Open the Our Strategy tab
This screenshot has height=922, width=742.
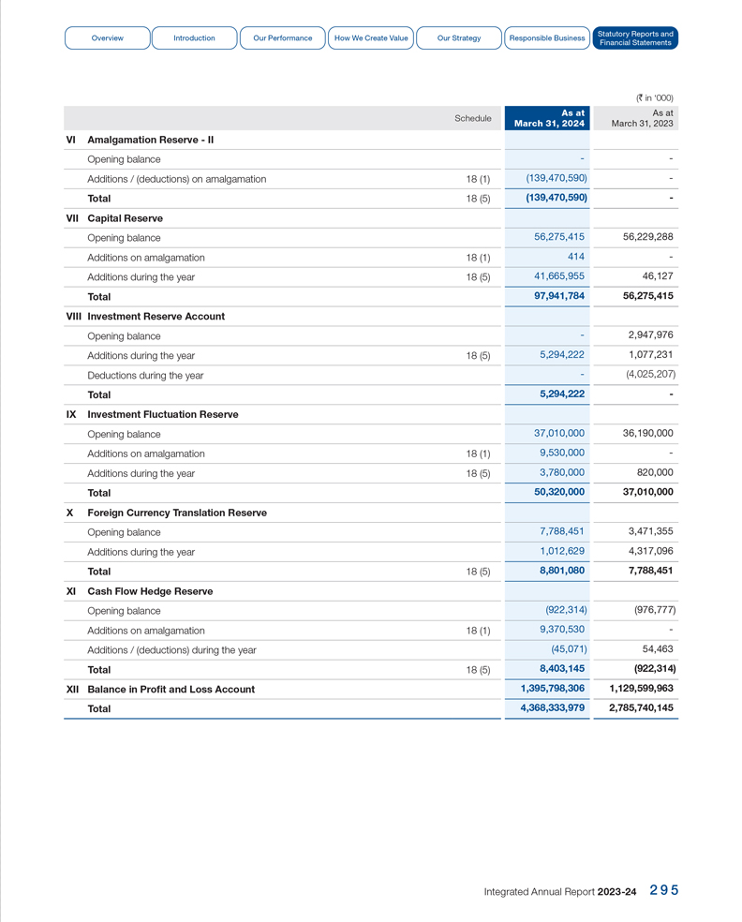(x=458, y=38)
